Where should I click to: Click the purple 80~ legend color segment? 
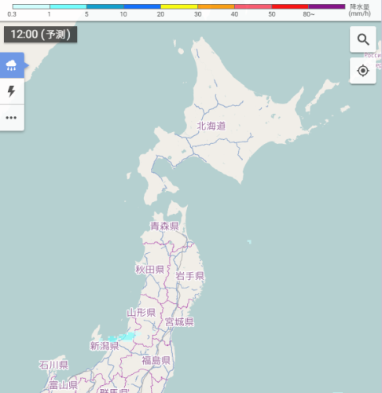tap(327, 6)
